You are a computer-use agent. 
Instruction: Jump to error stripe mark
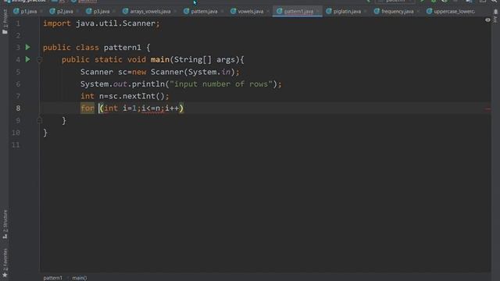[487, 109]
